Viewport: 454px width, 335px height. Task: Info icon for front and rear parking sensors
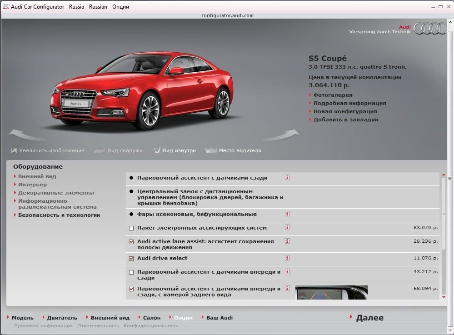(x=287, y=271)
